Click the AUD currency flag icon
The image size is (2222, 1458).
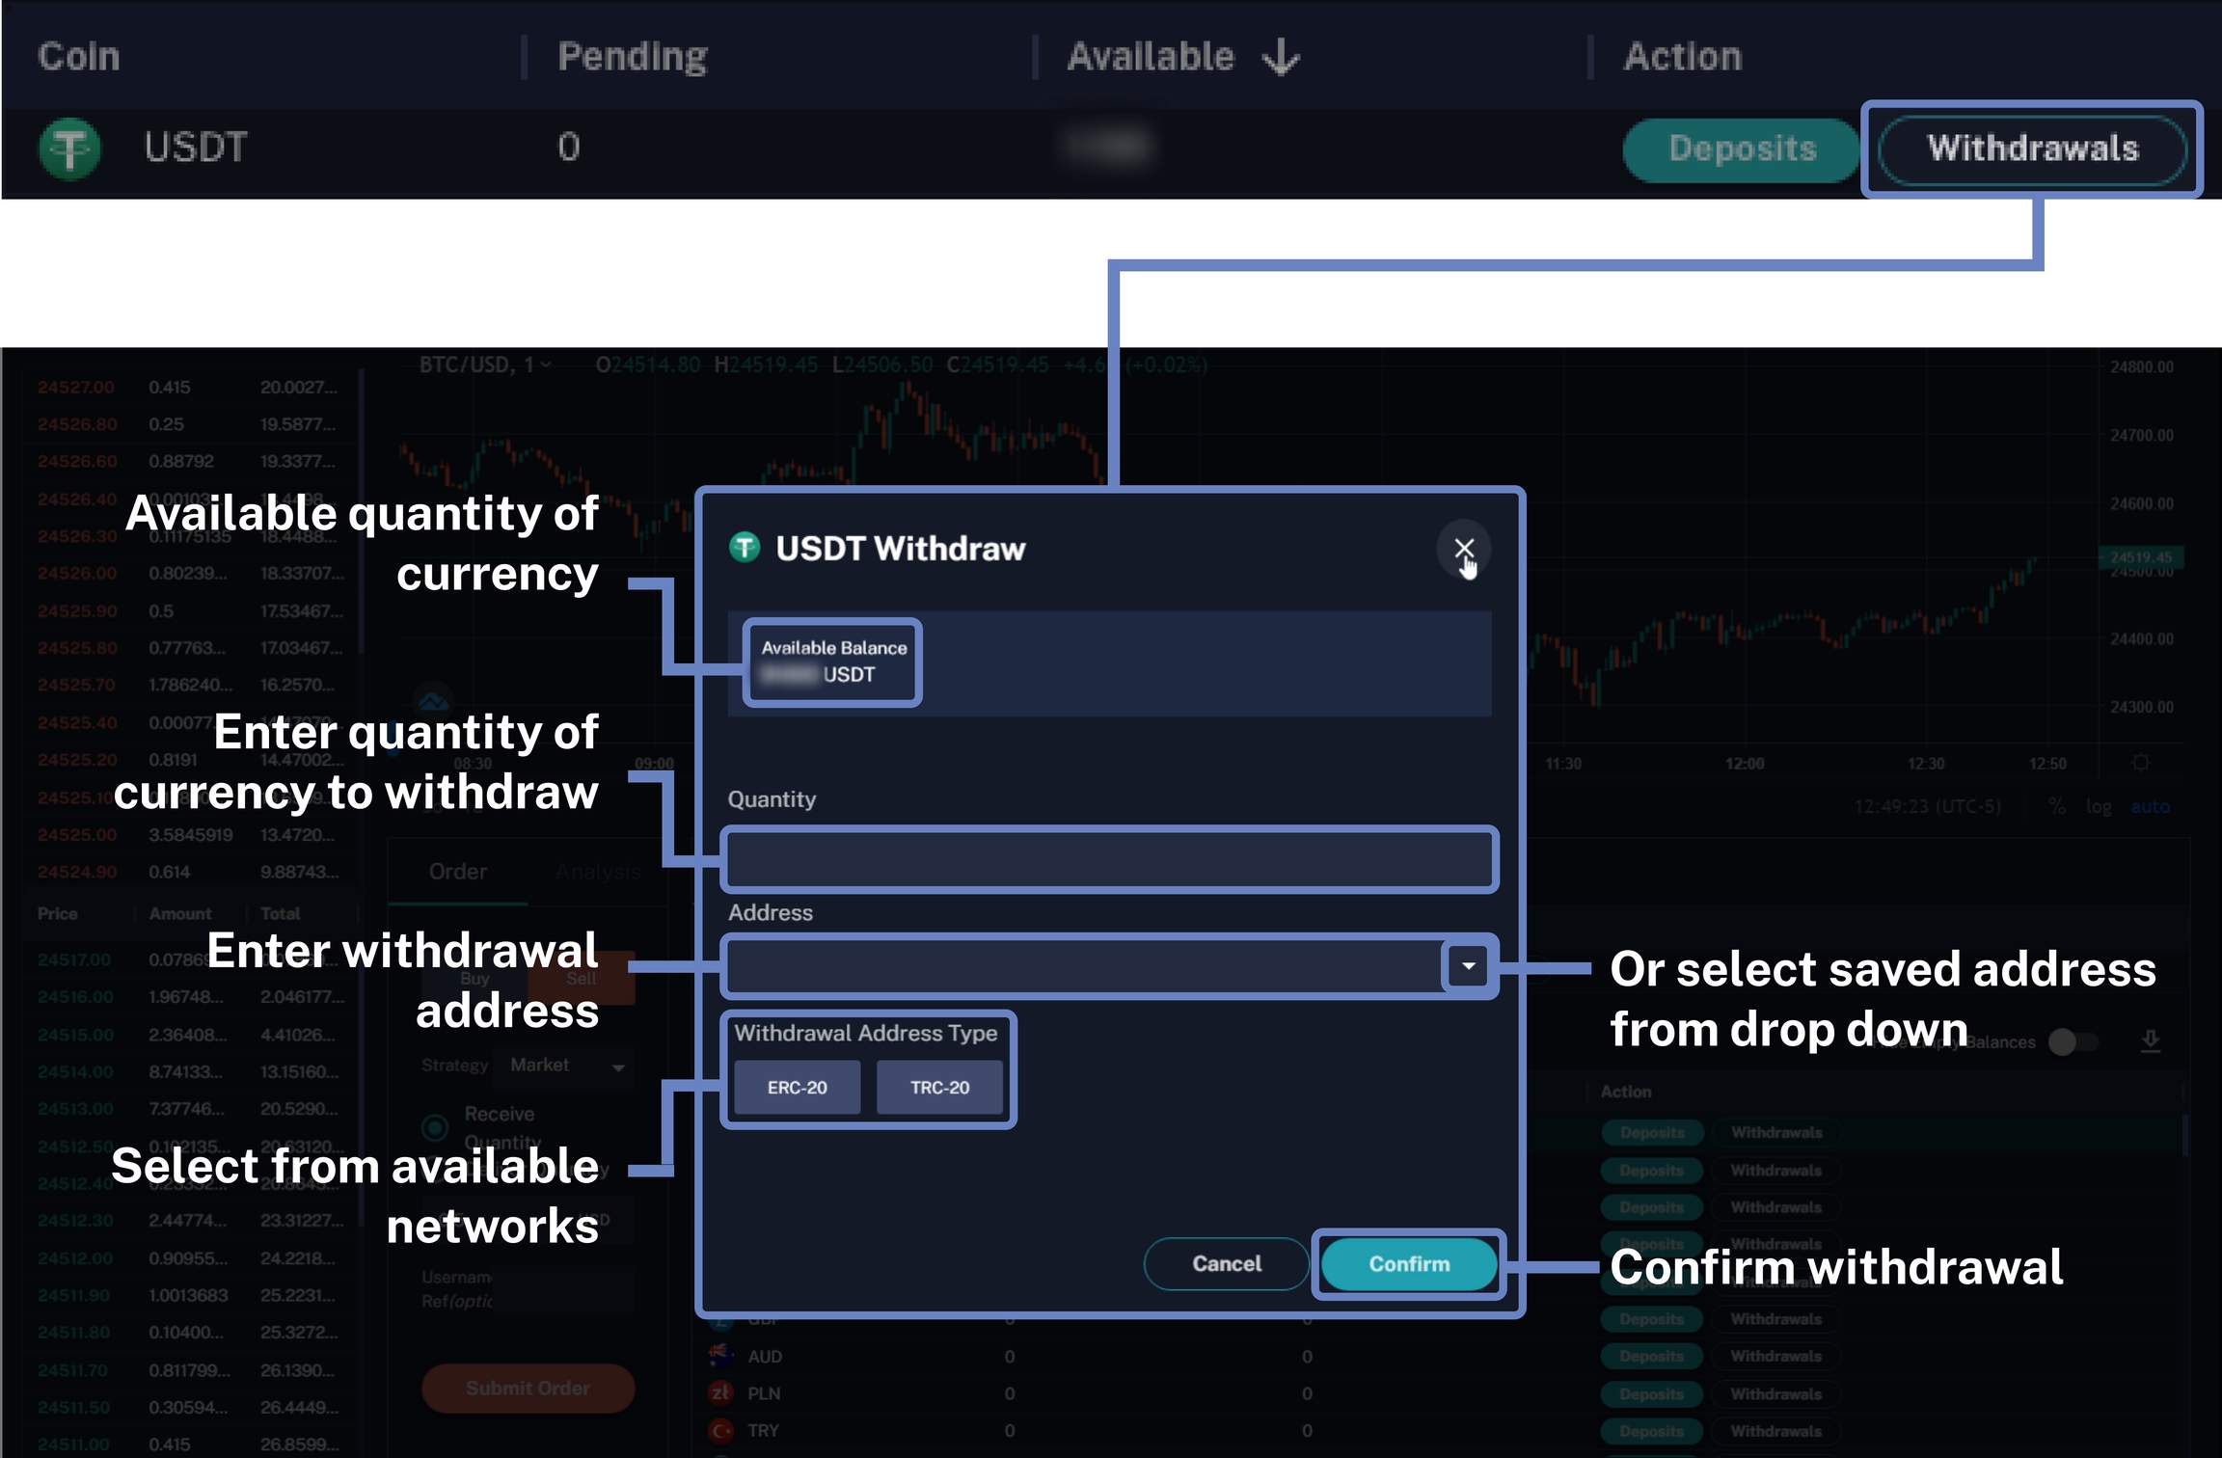coord(720,1356)
